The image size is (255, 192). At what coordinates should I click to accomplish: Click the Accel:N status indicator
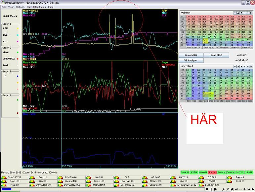[x=221, y=173]
